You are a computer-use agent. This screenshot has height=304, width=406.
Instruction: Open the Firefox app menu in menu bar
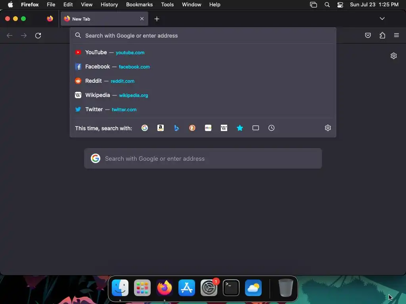[x=30, y=5]
